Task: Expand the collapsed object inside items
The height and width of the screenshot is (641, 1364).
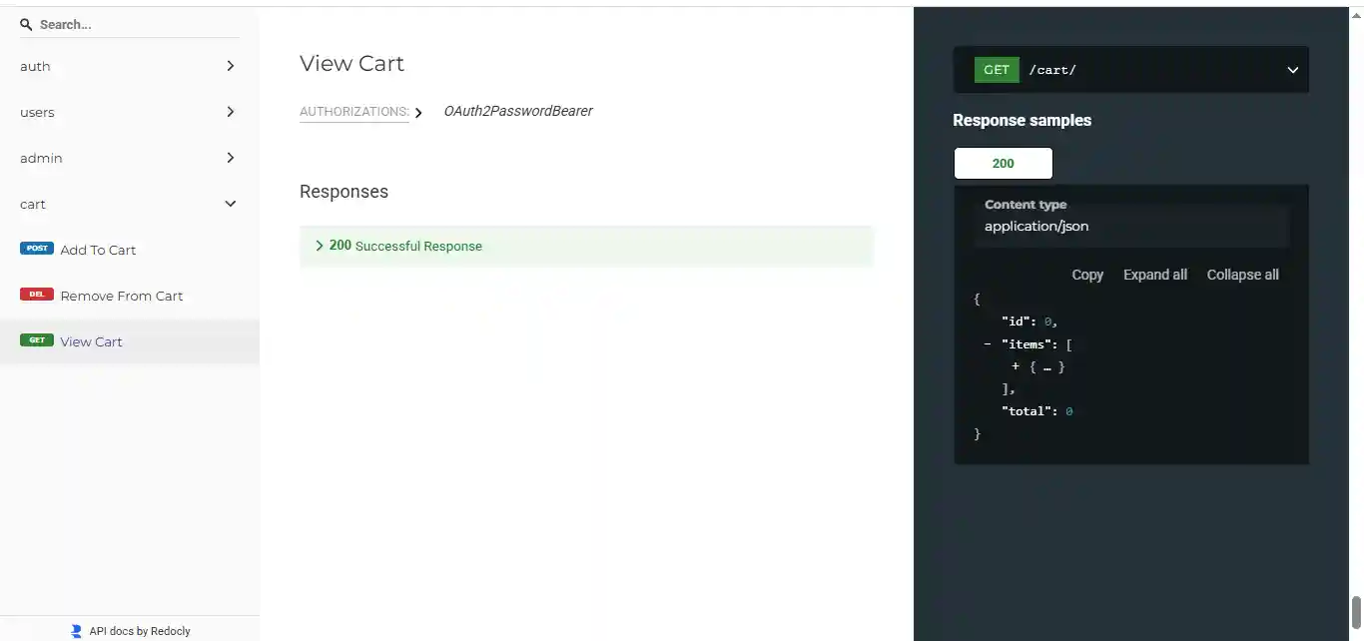Action: (1015, 366)
